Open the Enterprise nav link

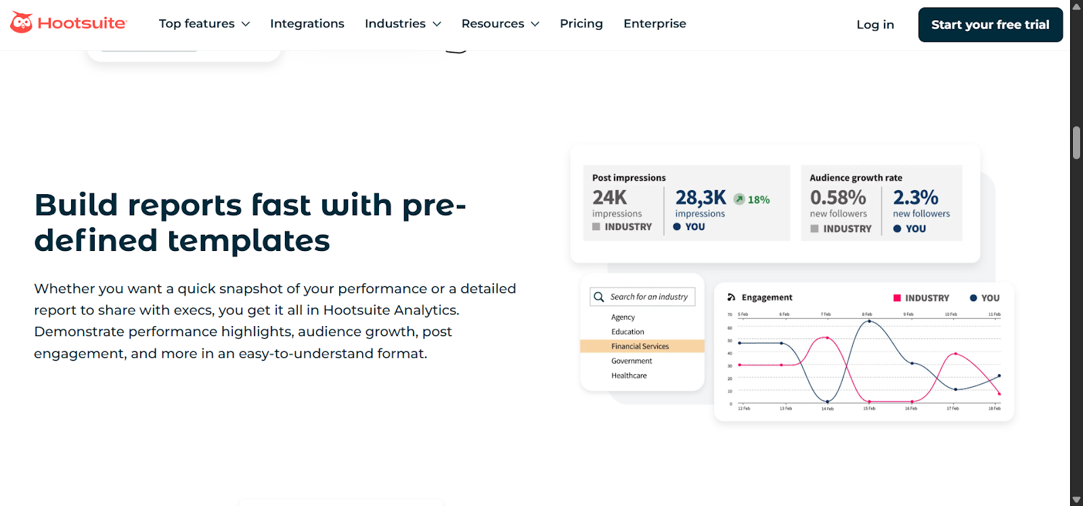point(655,24)
